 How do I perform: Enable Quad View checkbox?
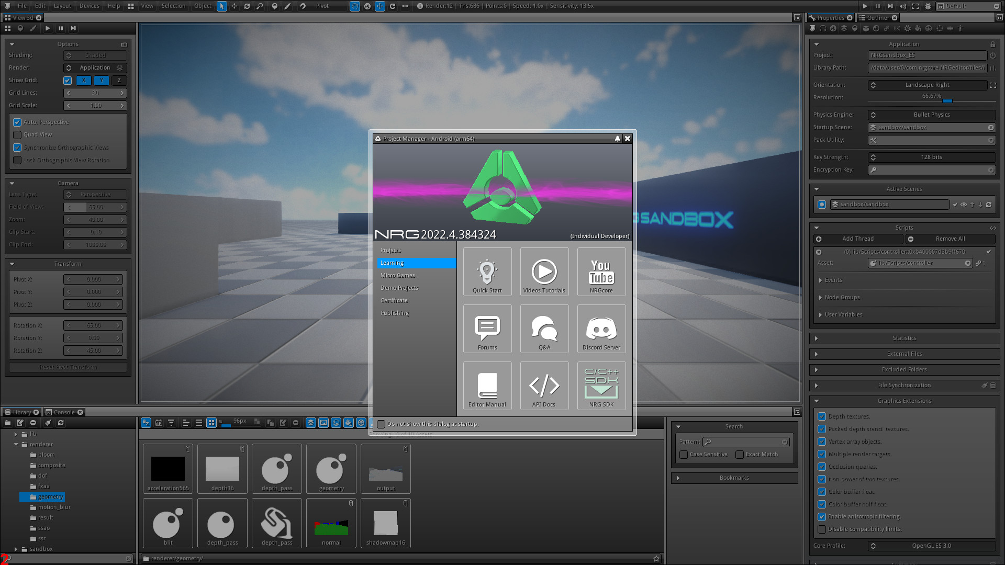(17, 135)
